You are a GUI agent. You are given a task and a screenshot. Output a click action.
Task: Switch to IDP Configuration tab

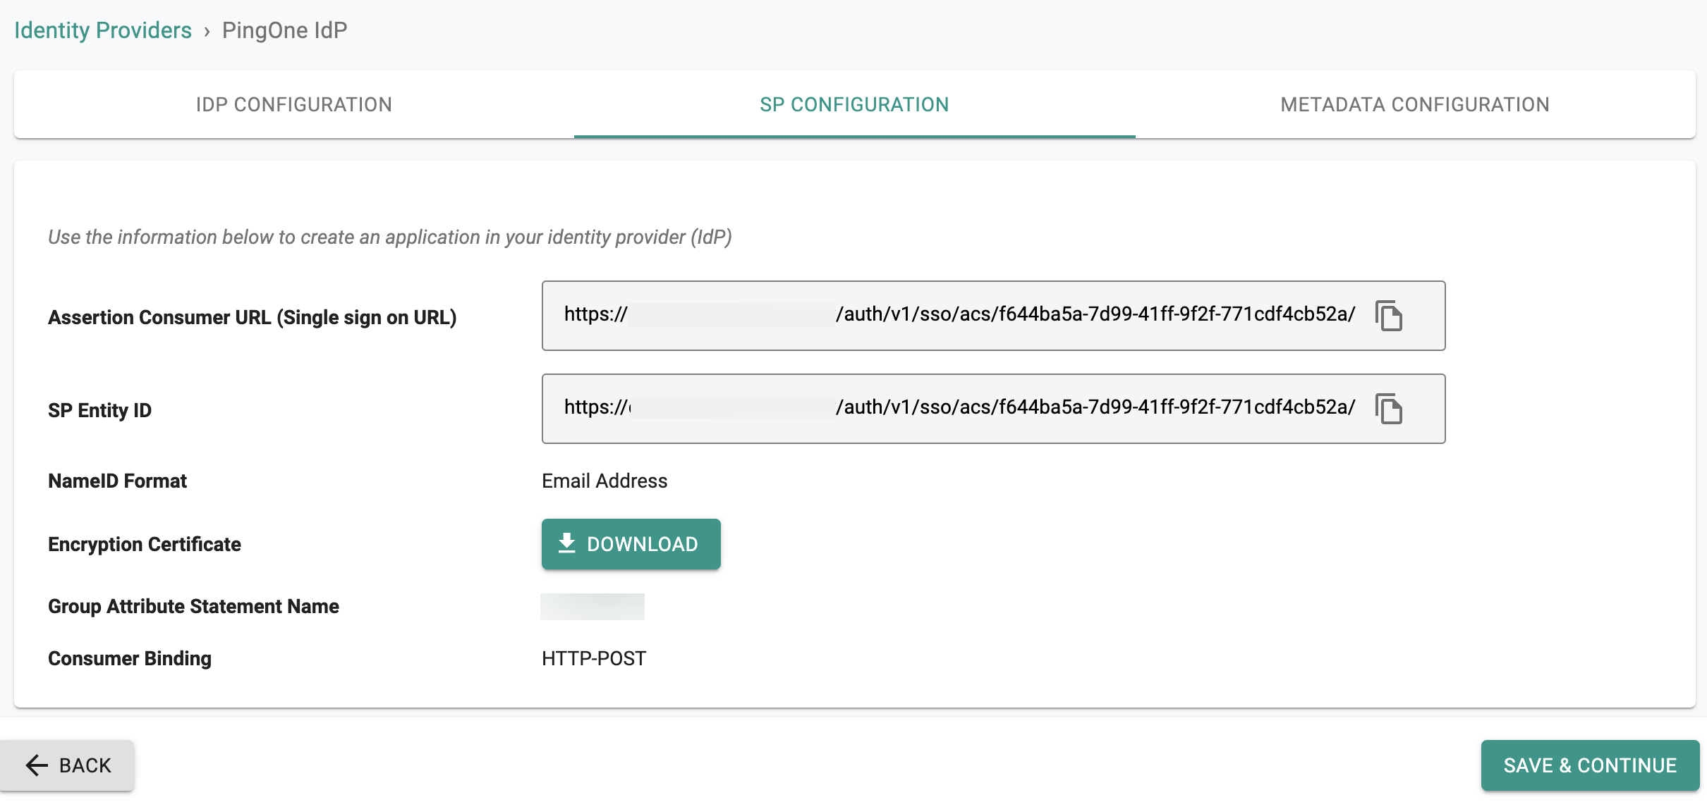pyautogui.click(x=293, y=104)
